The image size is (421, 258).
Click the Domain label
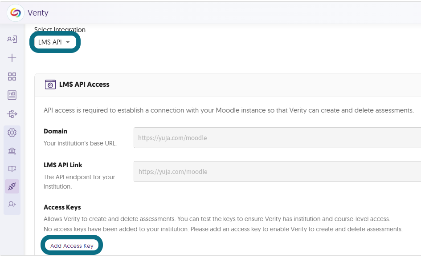(56, 131)
